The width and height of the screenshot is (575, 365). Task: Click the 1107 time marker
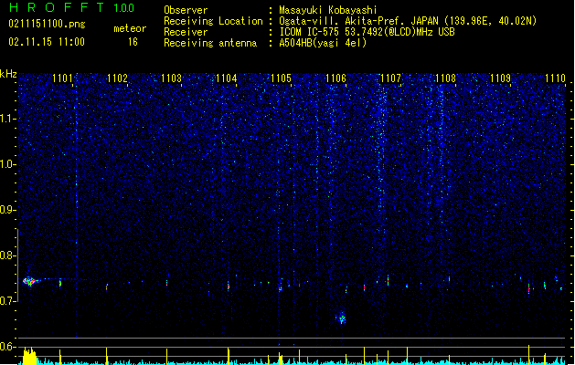point(390,78)
